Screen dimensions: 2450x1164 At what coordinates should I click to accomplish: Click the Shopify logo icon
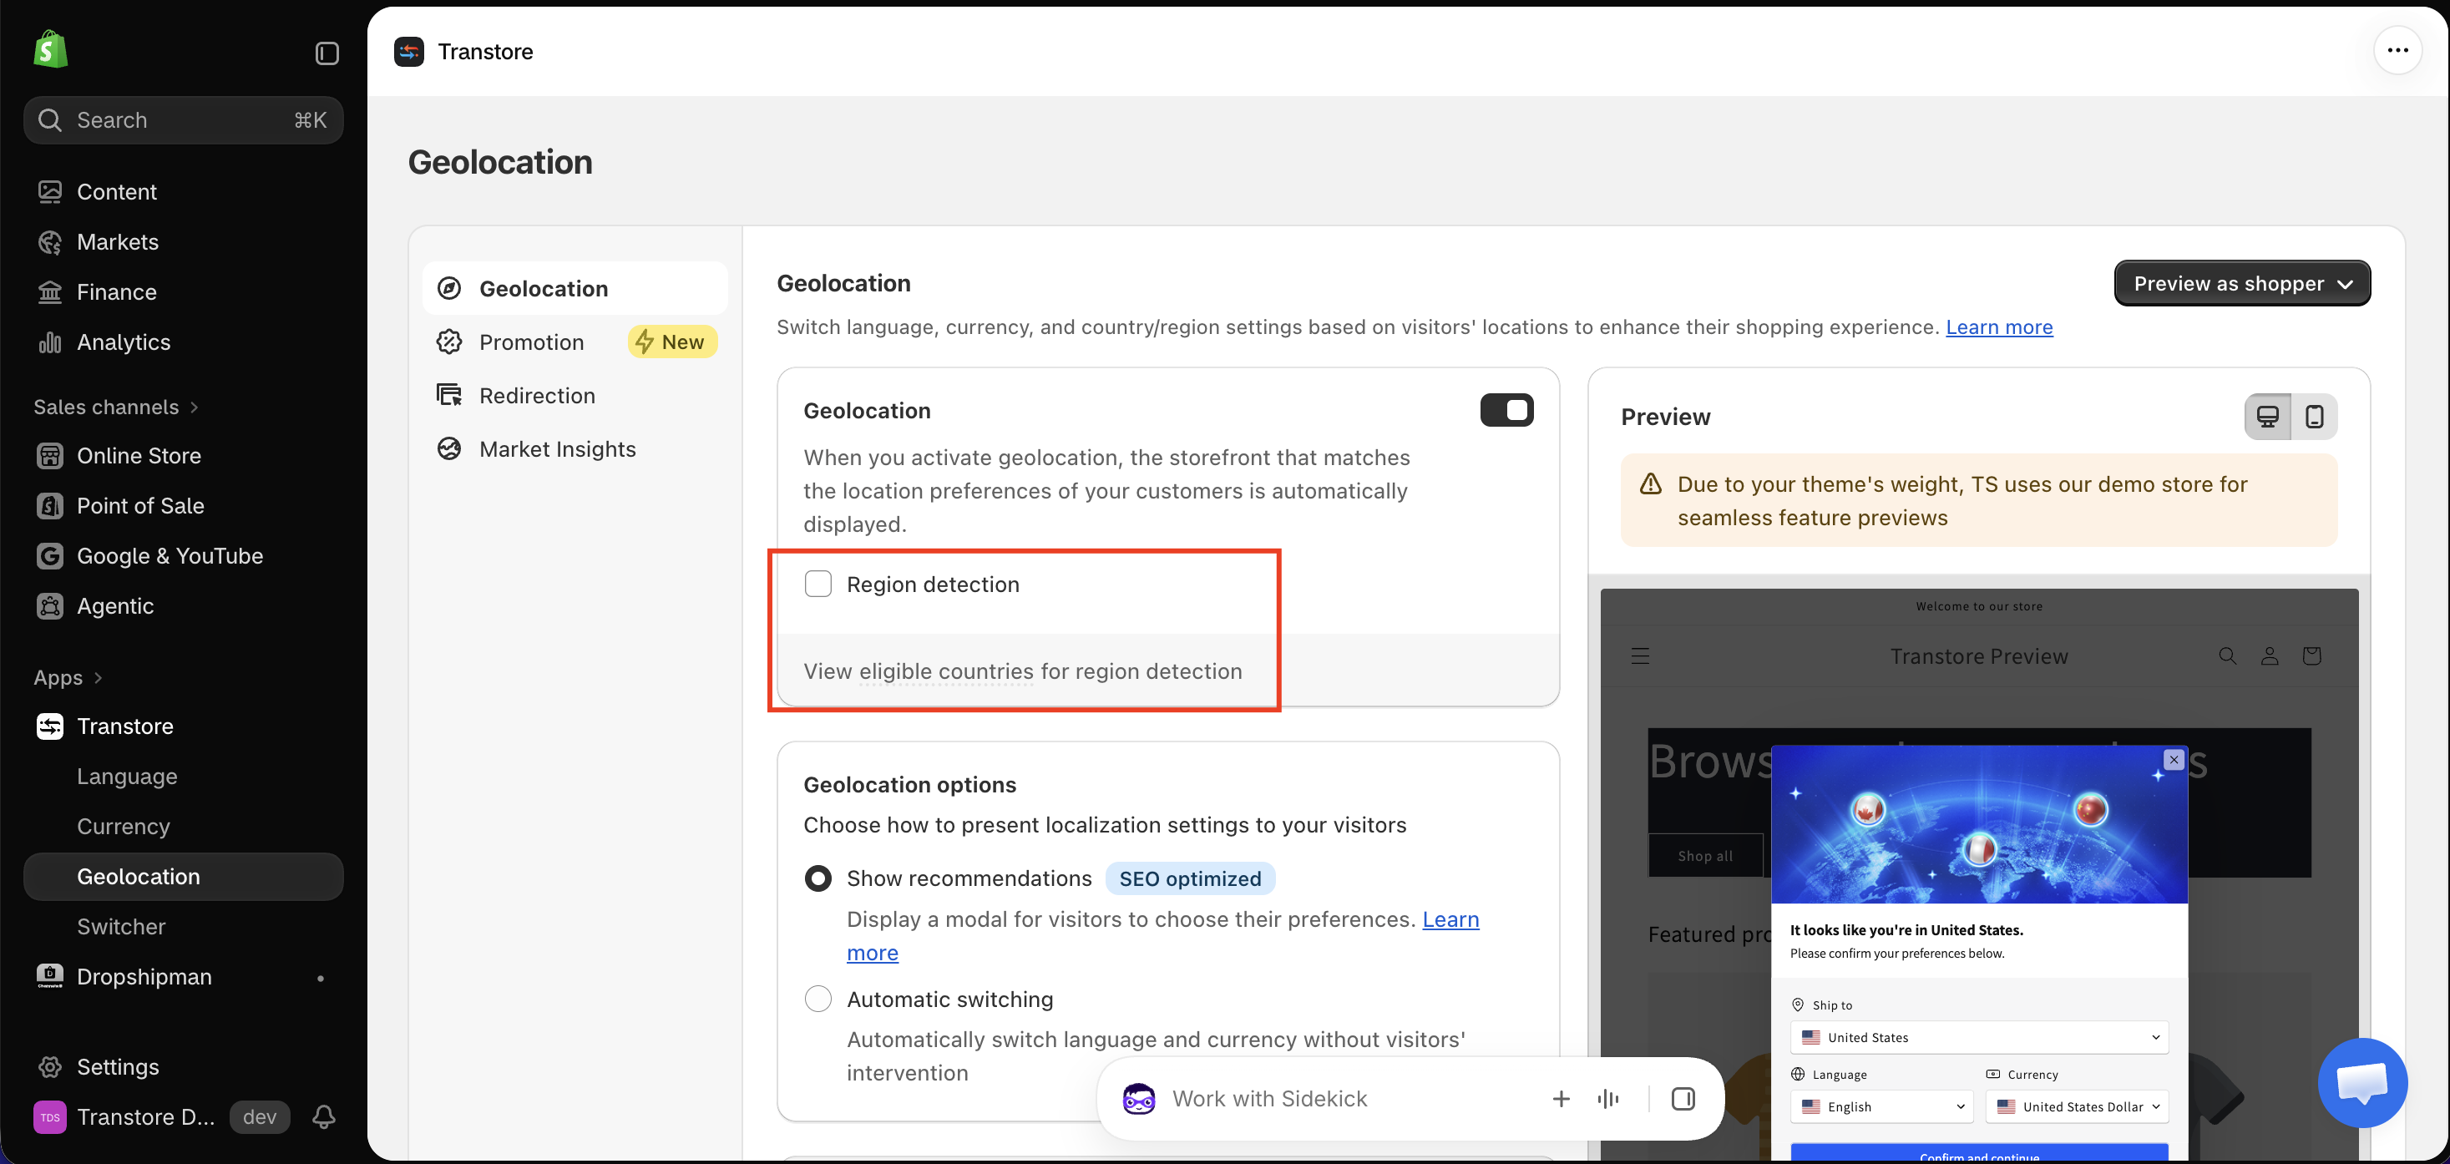tap(50, 49)
